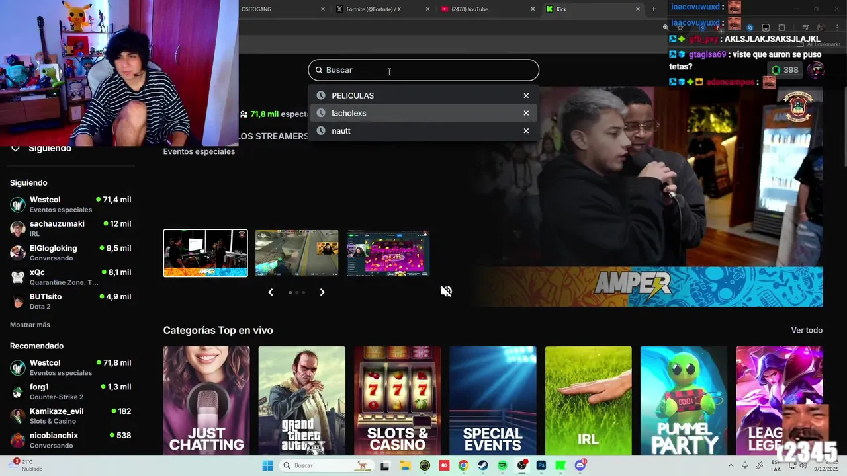Open Google Chrome from the taskbar
The image size is (847, 476).
(x=463, y=465)
